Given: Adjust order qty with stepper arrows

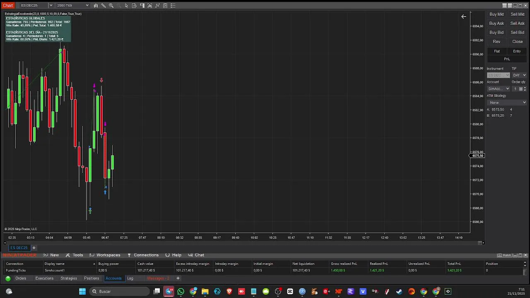Looking at the screenshot, I should [525, 89].
